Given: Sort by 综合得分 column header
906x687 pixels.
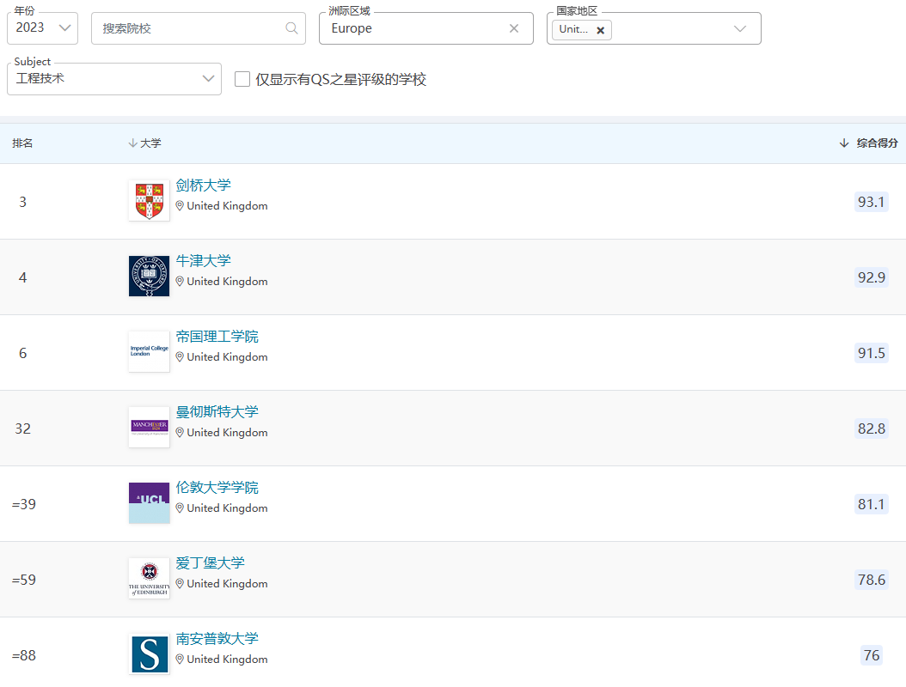Looking at the screenshot, I should [868, 143].
